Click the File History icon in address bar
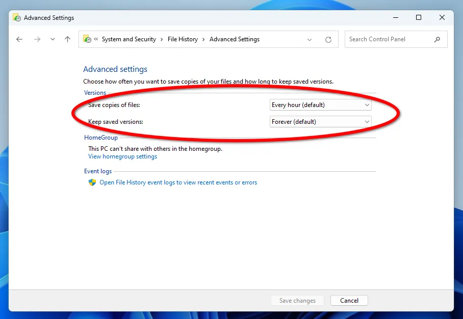This screenshot has height=319, width=463. (87, 39)
